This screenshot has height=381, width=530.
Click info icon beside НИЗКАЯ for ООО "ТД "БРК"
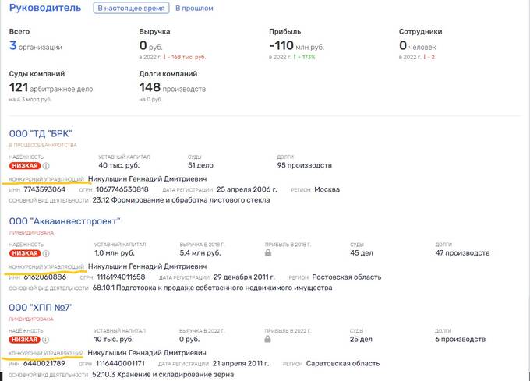[46, 165]
